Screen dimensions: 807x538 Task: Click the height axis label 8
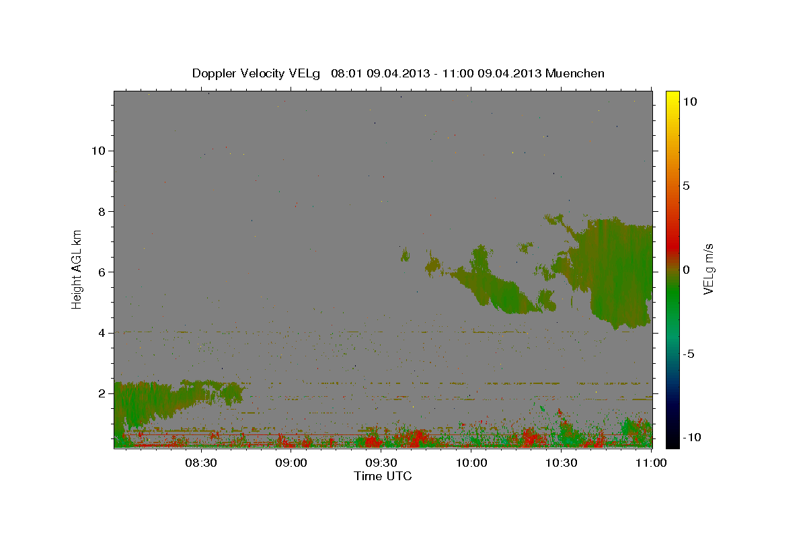[x=102, y=212]
